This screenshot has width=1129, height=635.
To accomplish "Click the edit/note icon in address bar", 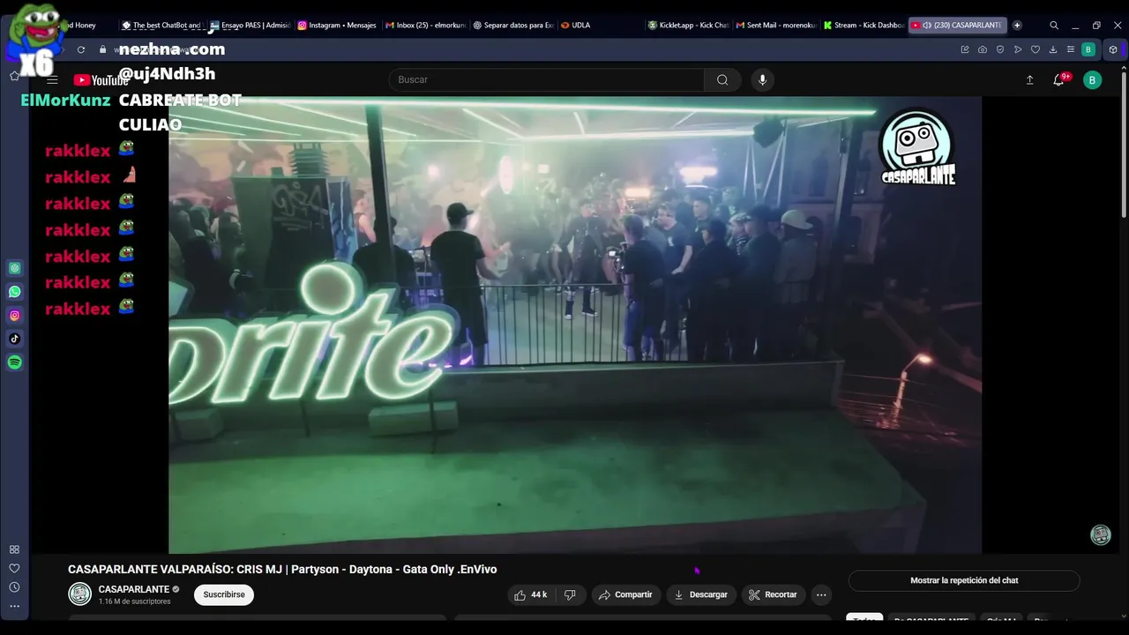I will [965, 49].
